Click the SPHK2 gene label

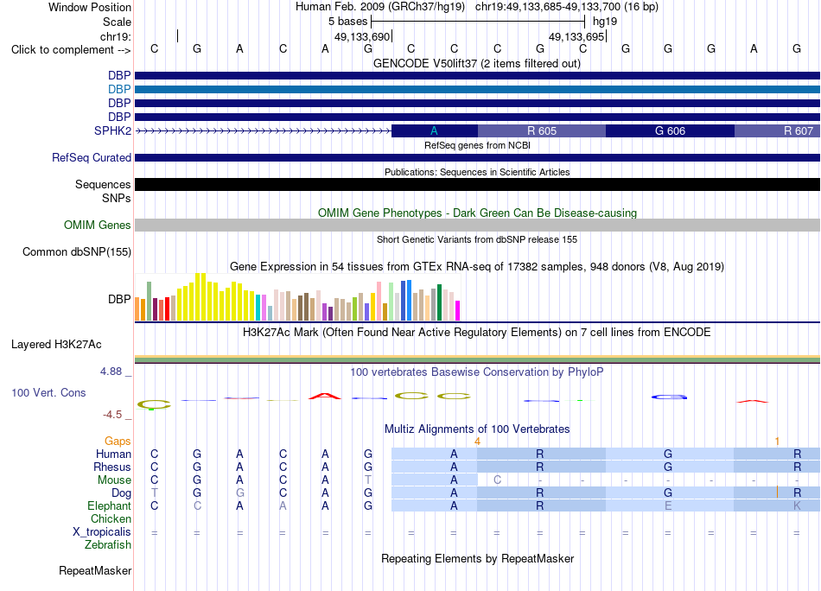pos(112,130)
